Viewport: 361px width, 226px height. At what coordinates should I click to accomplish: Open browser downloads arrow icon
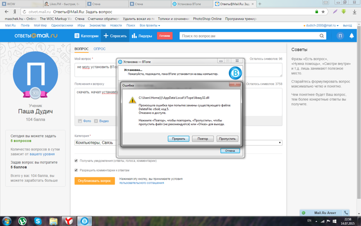point(354,12)
